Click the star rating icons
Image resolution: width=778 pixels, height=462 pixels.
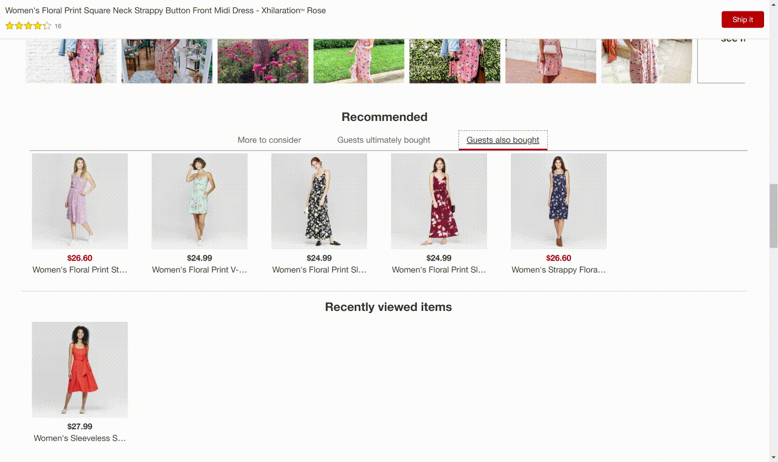[x=28, y=26]
